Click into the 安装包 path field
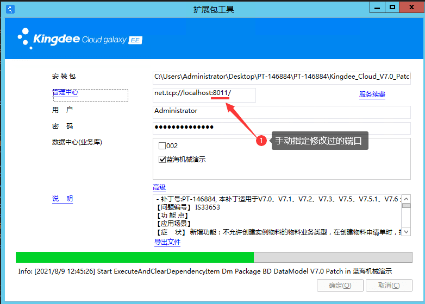The width and height of the screenshot is (425, 304). pos(282,77)
